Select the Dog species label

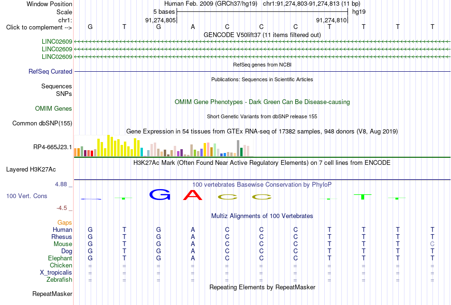66,251
